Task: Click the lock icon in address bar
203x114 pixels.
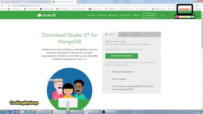Action: click(13, 6)
